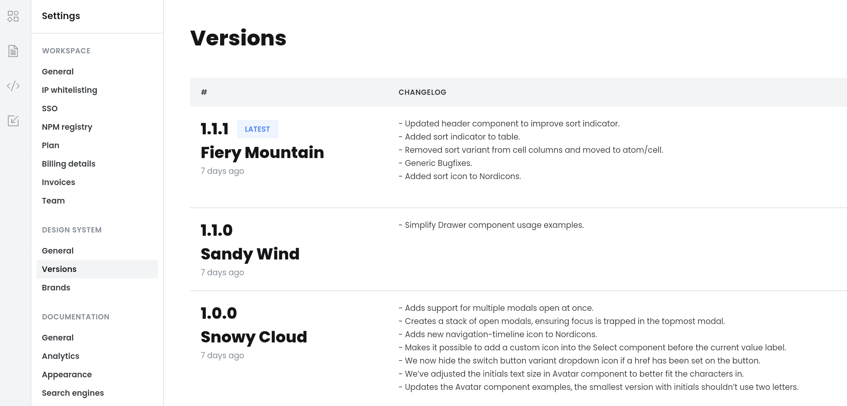Click the Versions page heading
The image size is (847, 406).
point(238,38)
